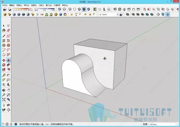The image size is (180, 127).
Task: Choose the Rectangle tool
Action: (4, 41)
